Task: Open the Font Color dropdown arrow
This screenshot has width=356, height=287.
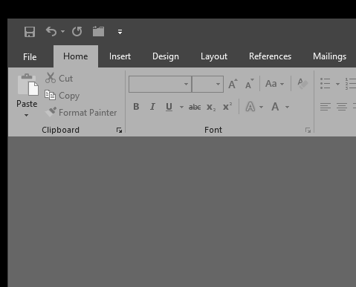Action: [x=287, y=107]
